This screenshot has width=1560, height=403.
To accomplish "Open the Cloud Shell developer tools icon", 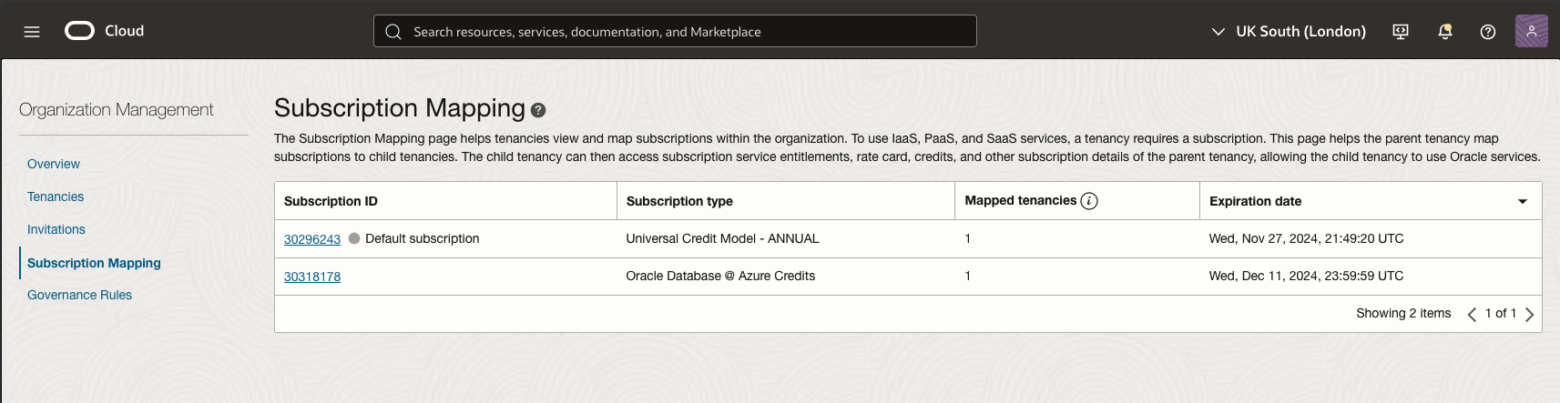I will 1401,32.
